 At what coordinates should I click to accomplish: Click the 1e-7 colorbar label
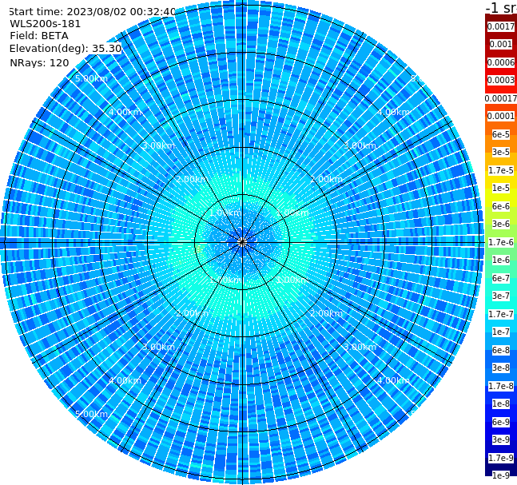[x=501, y=332]
